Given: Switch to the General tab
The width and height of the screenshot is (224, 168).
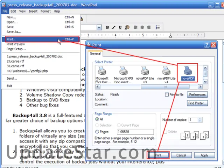Looking at the screenshot, I should (95, 54).
